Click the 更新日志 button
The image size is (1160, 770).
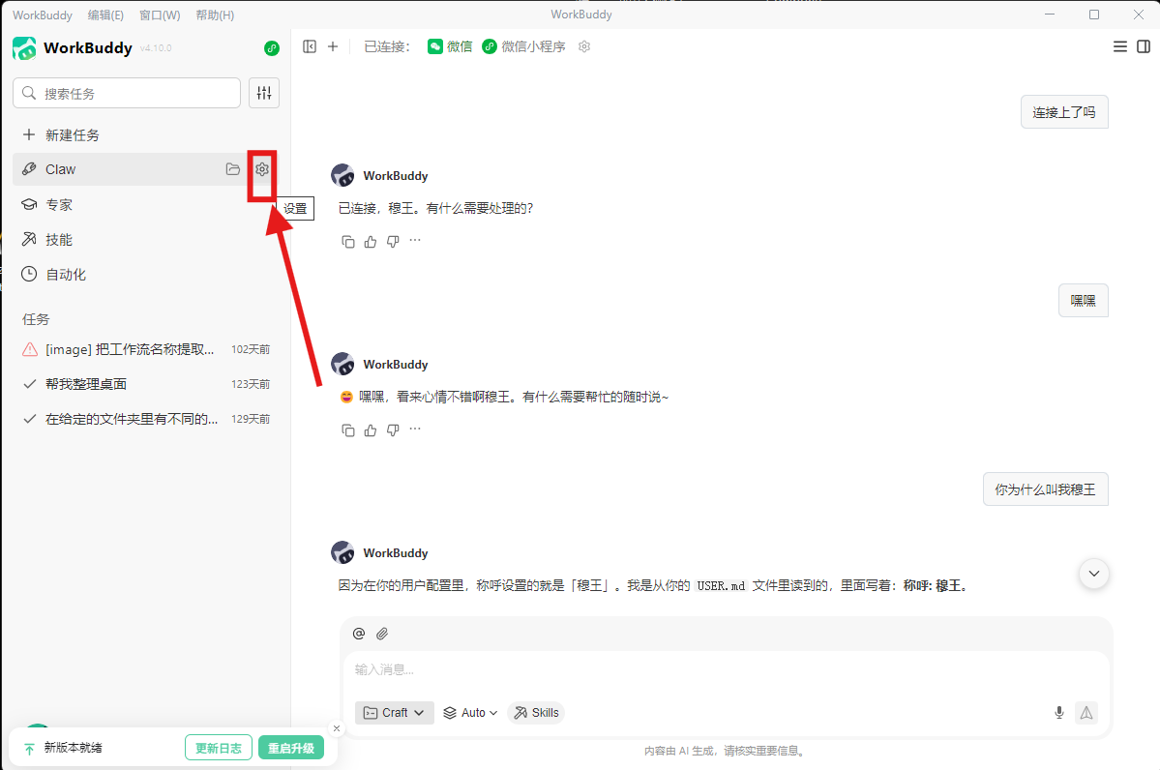click(x=219, y=748)
